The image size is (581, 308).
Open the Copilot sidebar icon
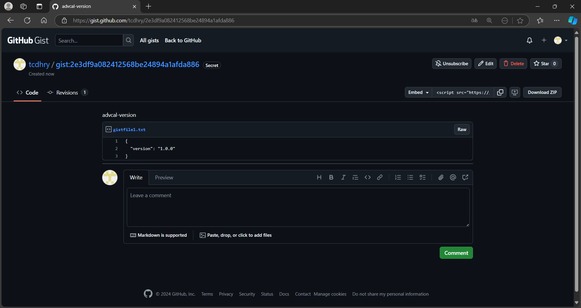click(573, 21)
